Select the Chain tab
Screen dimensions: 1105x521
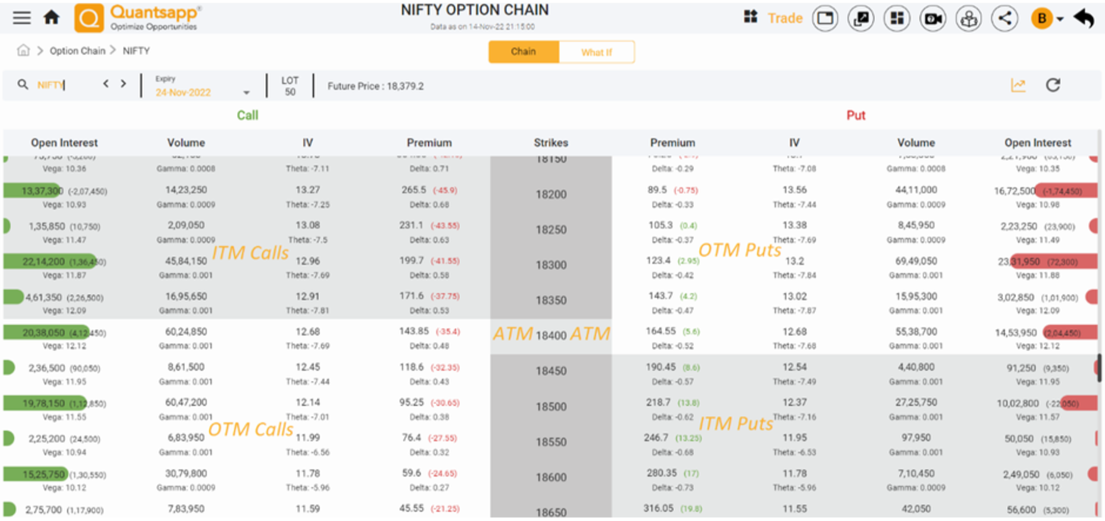tap(523, 52)
